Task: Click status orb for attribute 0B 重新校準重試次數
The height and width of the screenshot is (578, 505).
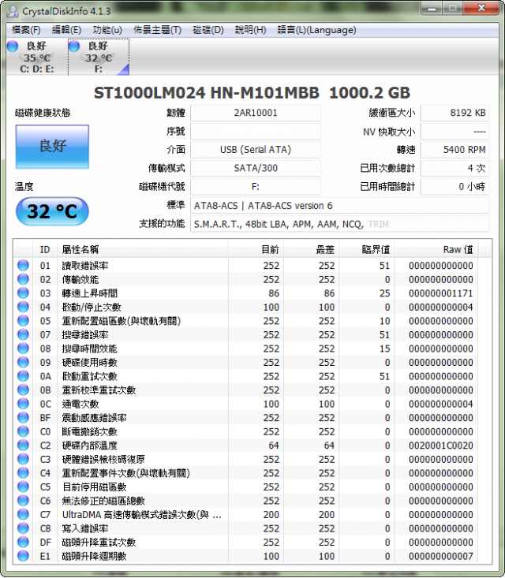Action: 23,390
